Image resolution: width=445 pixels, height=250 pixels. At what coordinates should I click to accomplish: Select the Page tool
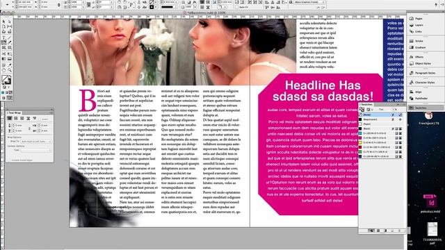click(x=3, y=26)
